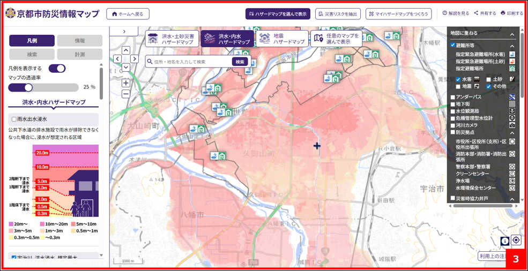Screen dimensions: 528x271
Task: Zoom in with plus button
Action: (x=126, y=82)
